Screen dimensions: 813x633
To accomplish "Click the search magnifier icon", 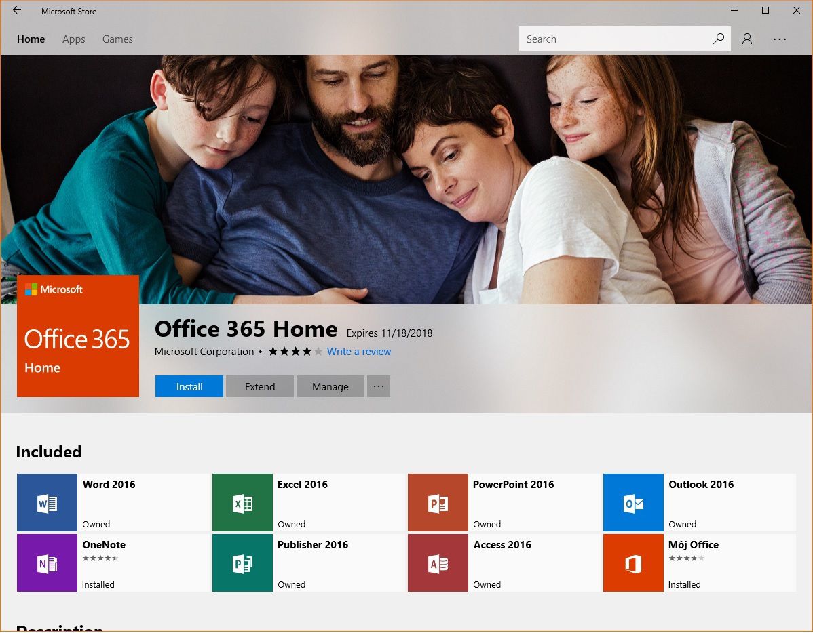I will [x=719, y=39].
